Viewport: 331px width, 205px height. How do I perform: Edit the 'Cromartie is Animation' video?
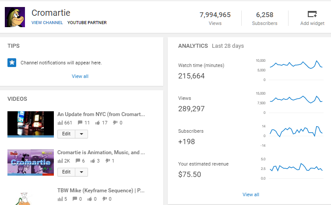[x=66, y=172]
